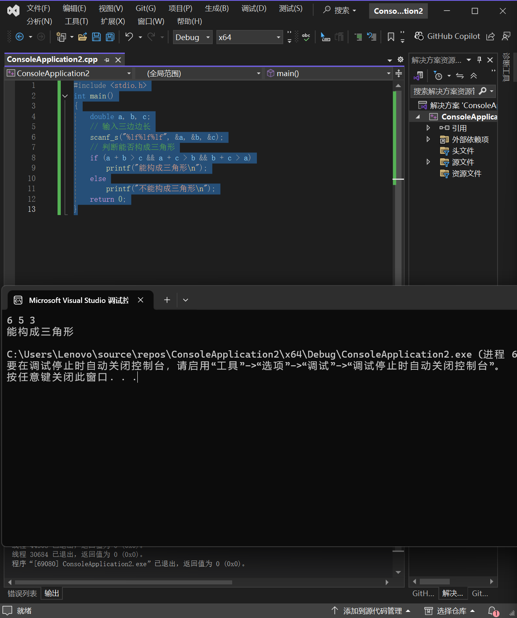
Task: Switch to the 输出 tab
Action: (x=52, y=593)
